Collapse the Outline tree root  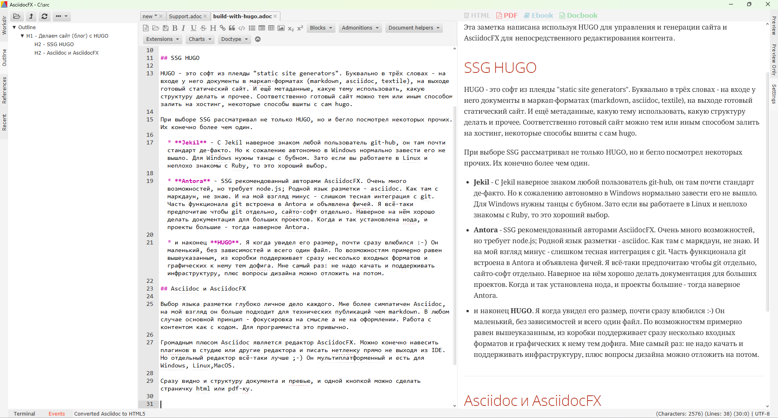point(14,28)
